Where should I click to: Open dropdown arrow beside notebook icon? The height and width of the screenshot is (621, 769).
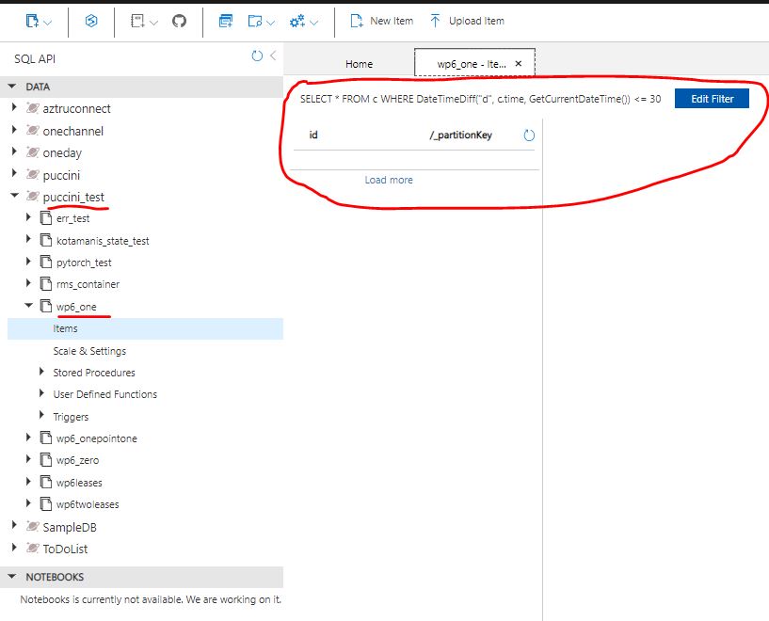click(153, 23)
